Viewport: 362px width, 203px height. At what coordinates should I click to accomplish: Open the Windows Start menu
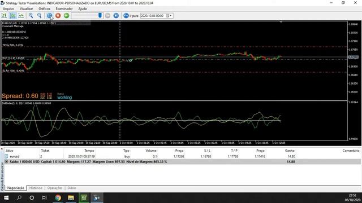(x=6, y=198)
